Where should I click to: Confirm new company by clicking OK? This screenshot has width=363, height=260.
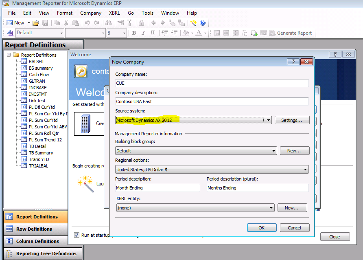[x=262, y=227]
